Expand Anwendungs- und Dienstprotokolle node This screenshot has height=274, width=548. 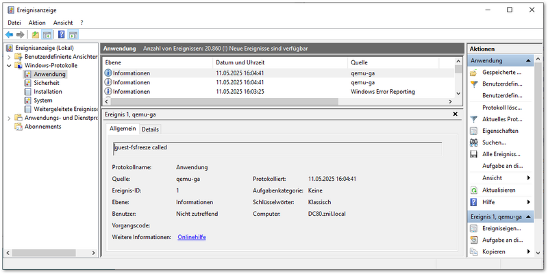9,118
